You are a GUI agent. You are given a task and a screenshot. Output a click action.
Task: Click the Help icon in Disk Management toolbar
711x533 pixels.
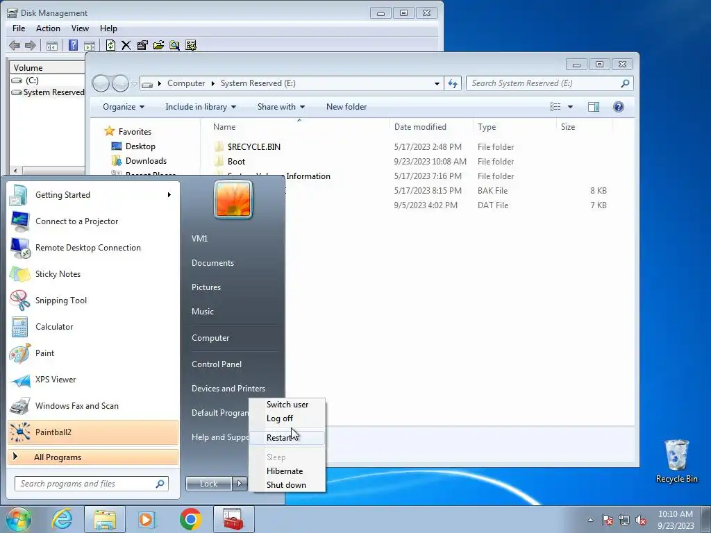(x=73, y=45)
